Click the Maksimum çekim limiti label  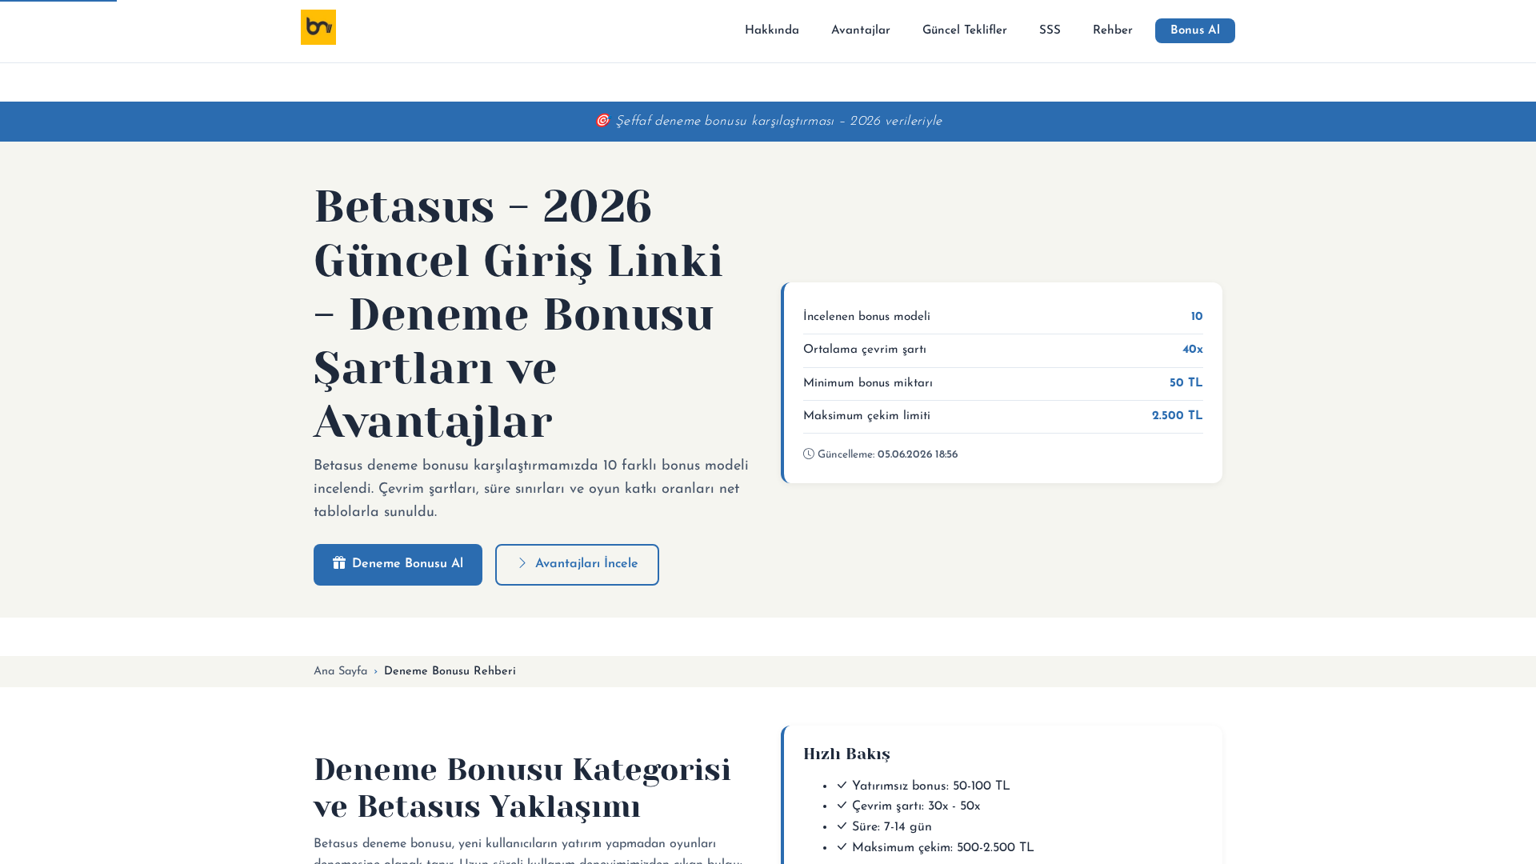coord(866,416)
